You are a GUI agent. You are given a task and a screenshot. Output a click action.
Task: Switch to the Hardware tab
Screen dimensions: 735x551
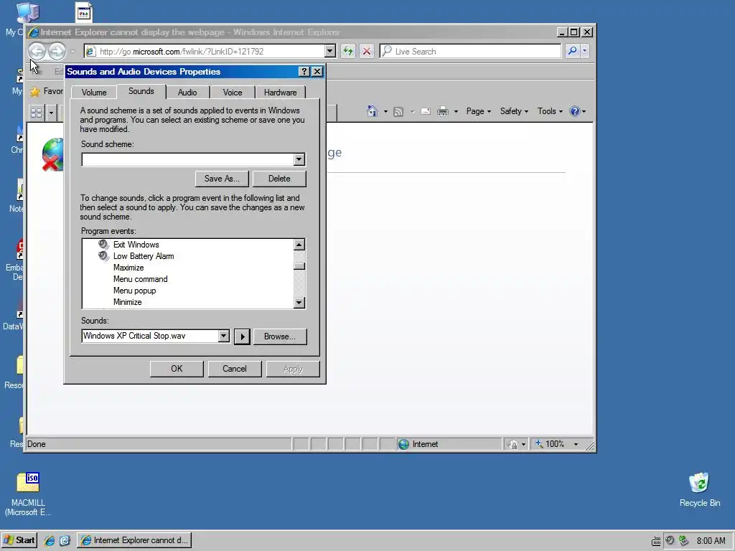click(281, 93)
